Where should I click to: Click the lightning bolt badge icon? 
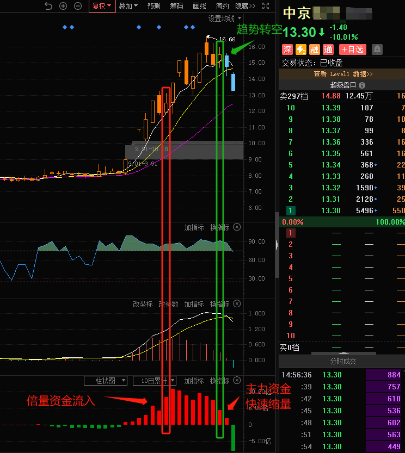(x=301, y=49)
